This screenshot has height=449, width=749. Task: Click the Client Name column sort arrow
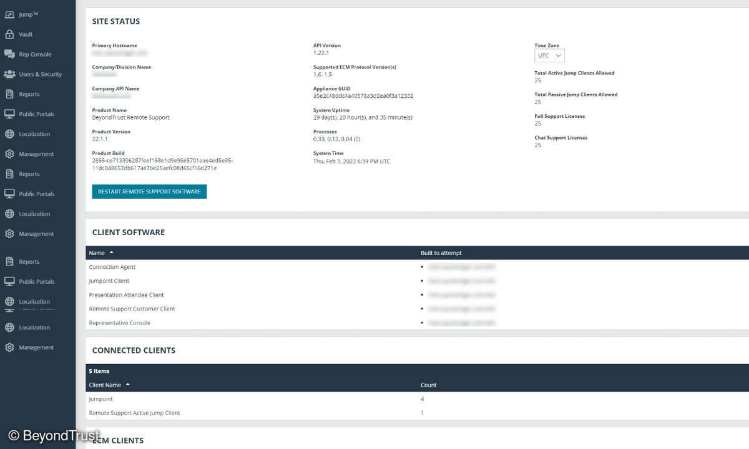click(128, 385)
